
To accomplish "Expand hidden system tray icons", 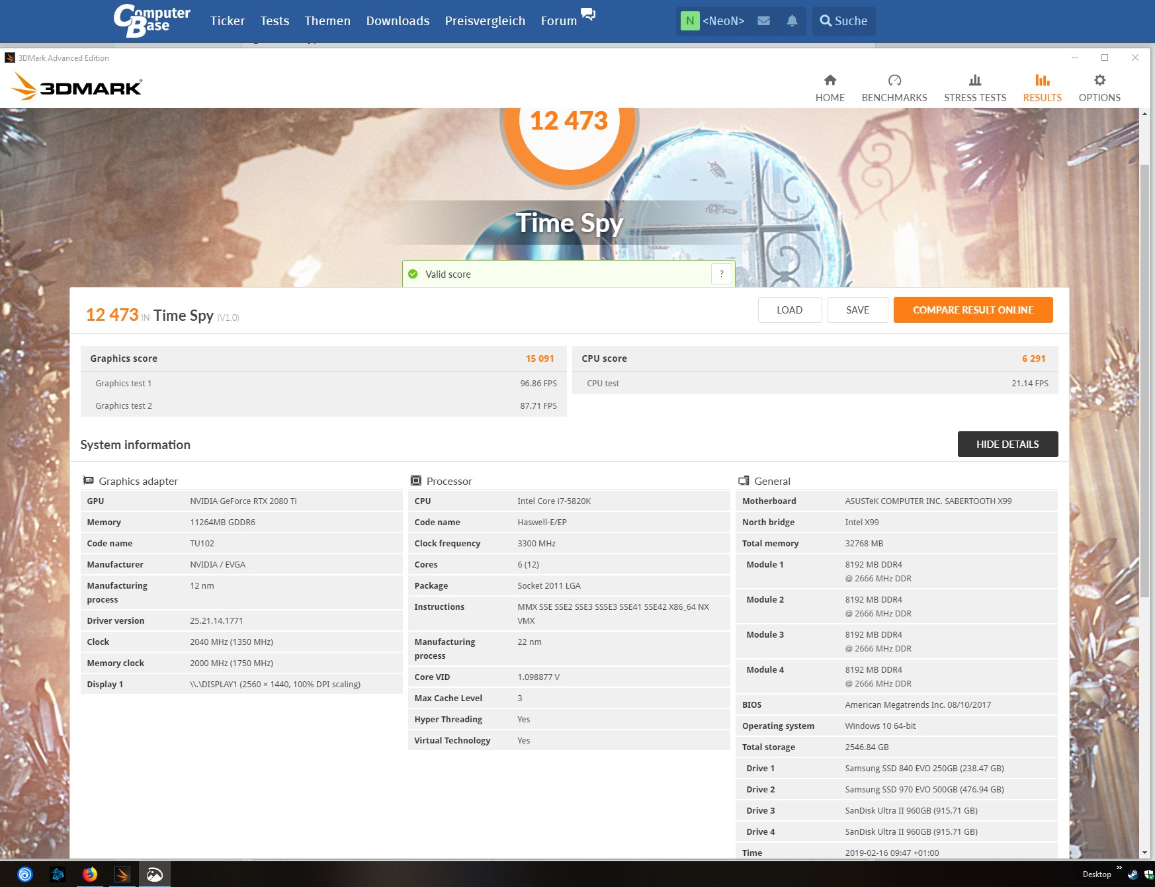I will (x=1119, y=867).
